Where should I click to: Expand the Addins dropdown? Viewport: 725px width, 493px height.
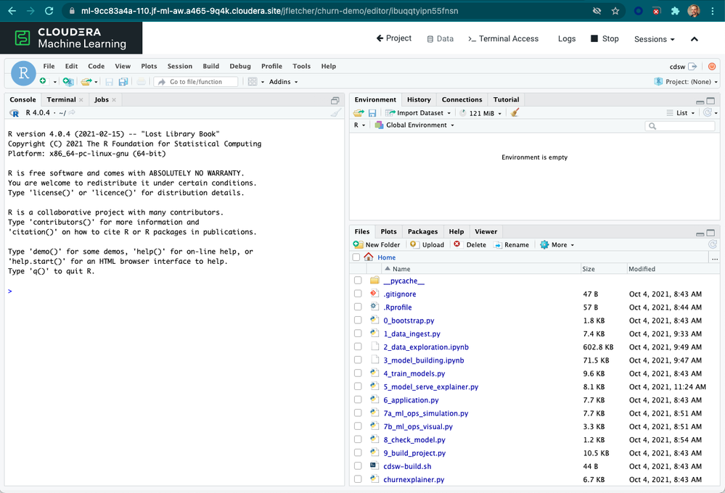click(283, 82)
